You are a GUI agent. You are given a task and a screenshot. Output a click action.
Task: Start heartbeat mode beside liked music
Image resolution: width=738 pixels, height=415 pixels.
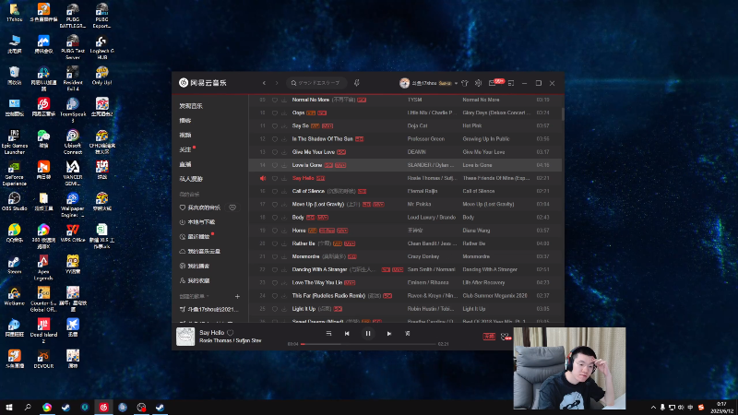click(x=232, y=207)
